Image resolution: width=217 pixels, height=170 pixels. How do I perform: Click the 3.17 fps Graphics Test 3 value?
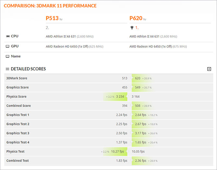(x=140, y=133)
